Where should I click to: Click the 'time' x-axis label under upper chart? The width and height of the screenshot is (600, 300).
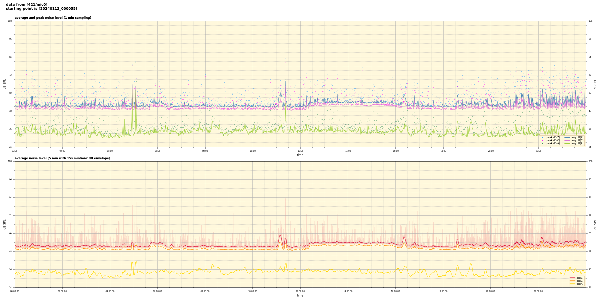(x=300, y=155)
